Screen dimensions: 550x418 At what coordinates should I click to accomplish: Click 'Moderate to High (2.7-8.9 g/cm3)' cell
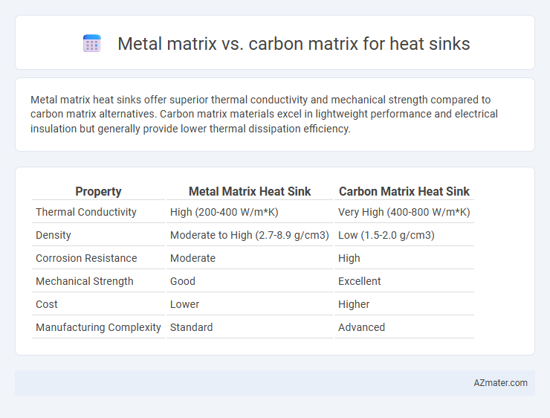250,235
